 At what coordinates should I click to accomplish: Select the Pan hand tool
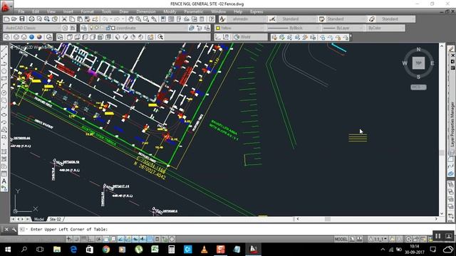[131, 19]
